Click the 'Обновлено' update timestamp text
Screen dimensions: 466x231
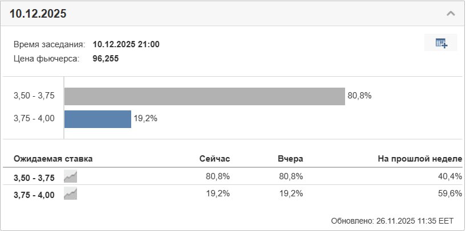point(392,220)
